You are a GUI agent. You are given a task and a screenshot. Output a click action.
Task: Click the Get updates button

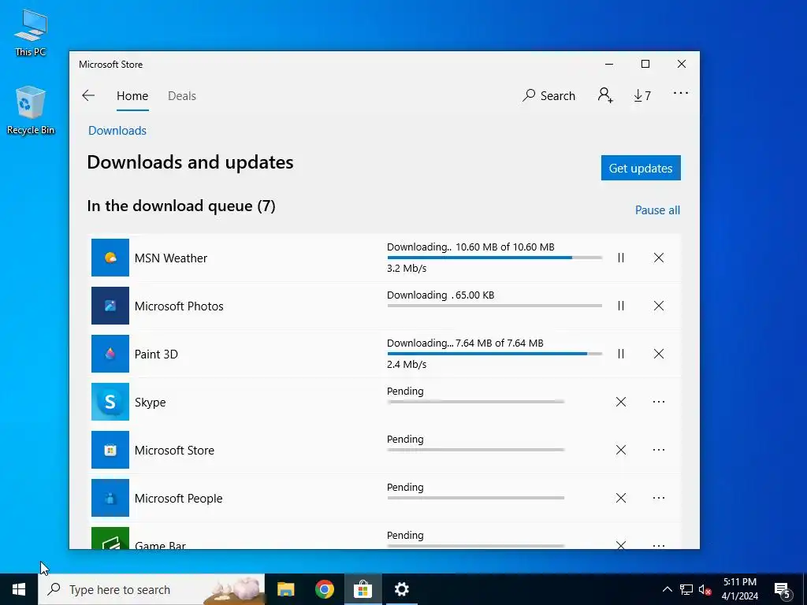click(641, 169)
